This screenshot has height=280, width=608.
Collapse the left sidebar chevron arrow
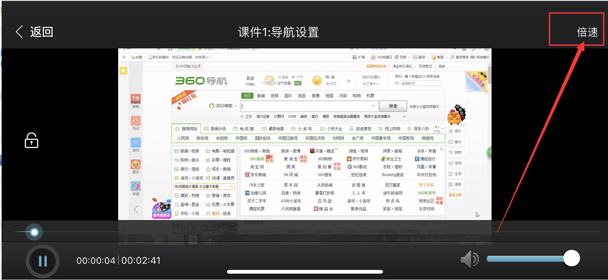tap(136, 209)
